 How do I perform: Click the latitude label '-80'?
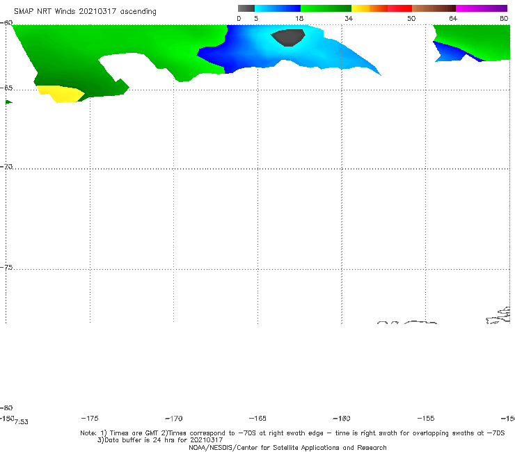pos(6,407)
